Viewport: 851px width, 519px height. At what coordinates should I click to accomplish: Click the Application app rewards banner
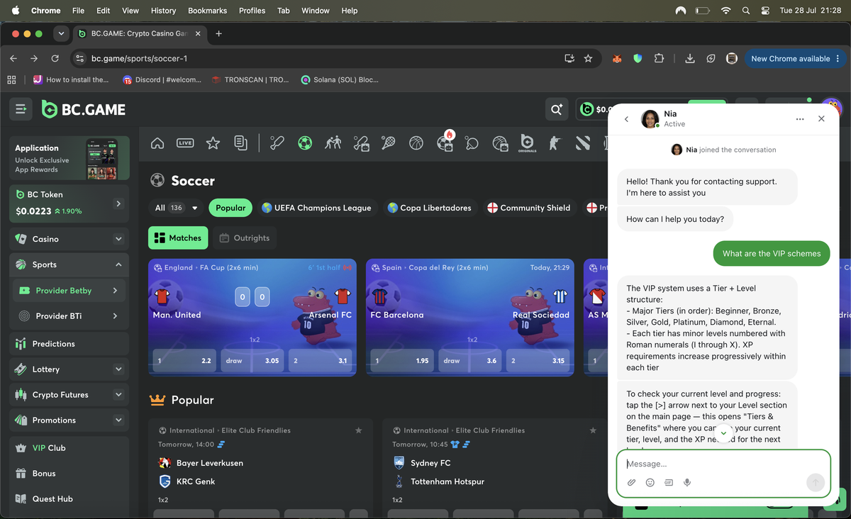pos(69,158)
